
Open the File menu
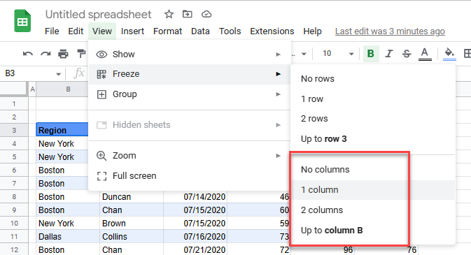52,31
